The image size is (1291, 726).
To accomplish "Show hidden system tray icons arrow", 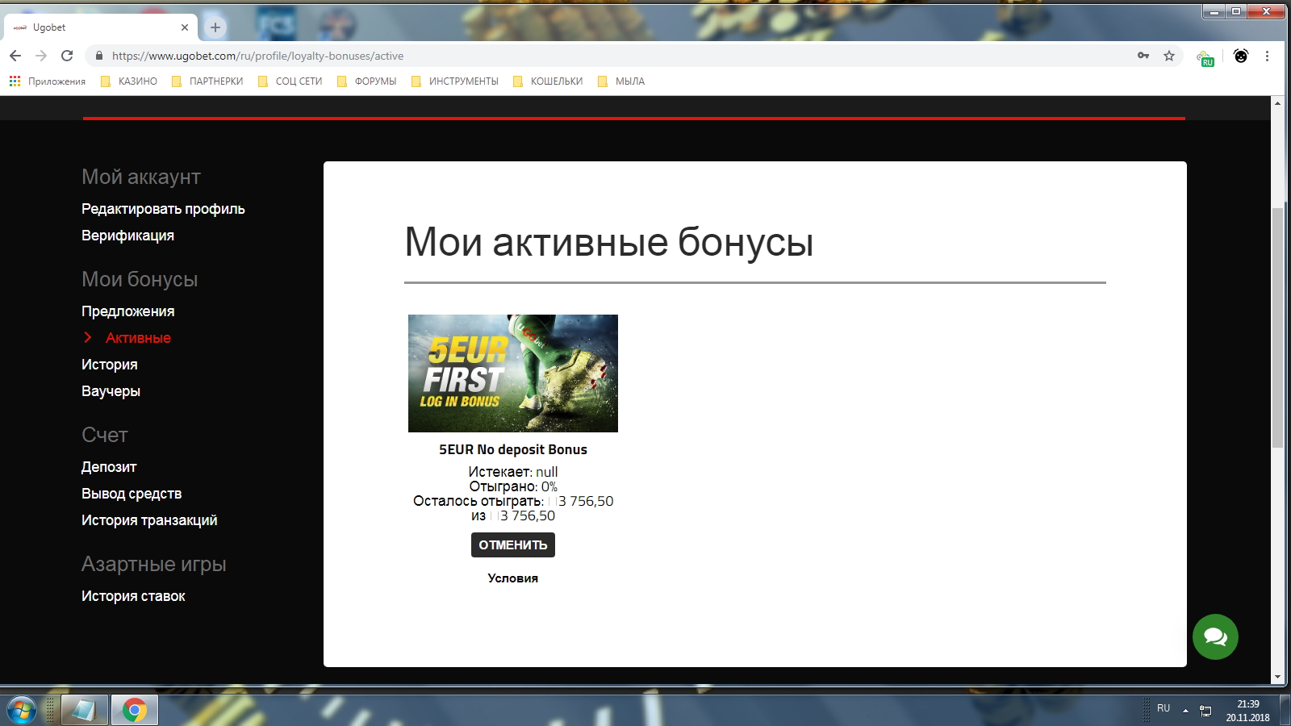I will [1185, 710].
